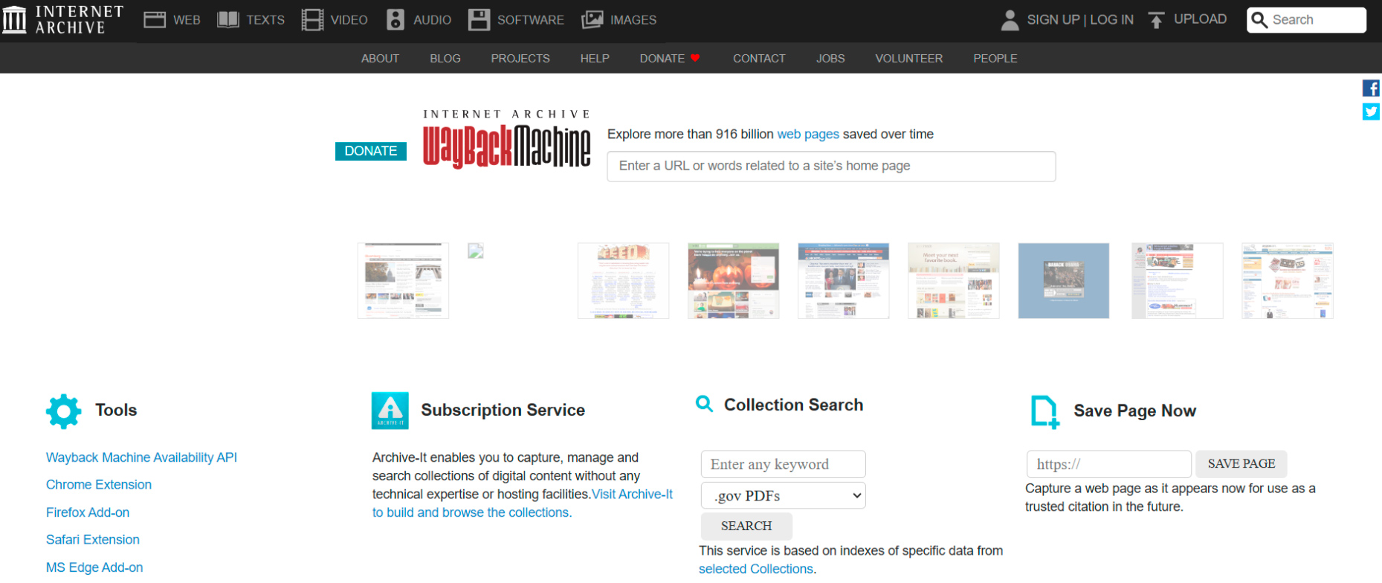The image size is (1382, 583).
Task: Click the Internet Archive logo
Action: pos(62,20)
